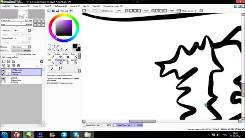Open the Переход blending mode dropdown
The image size is (245, 138).
coord(29,47)
